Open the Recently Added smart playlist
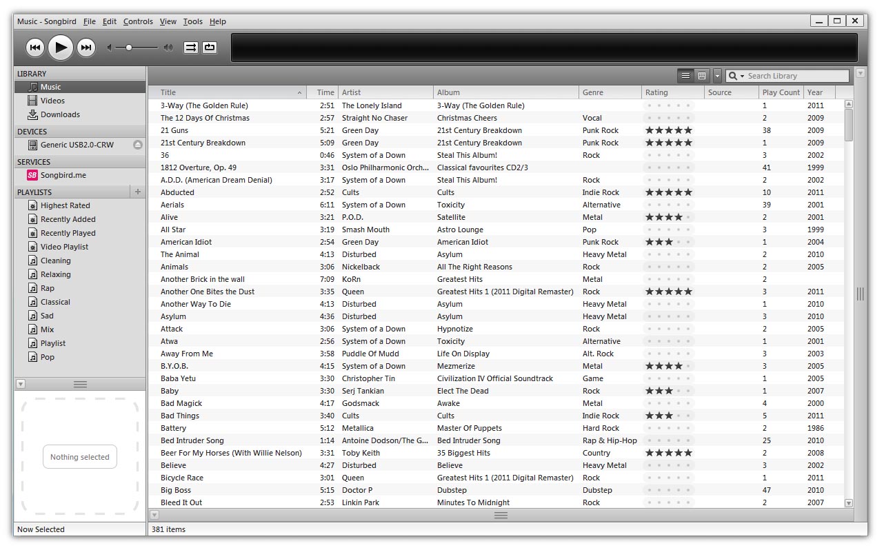Screen dimensions: 884x550 coord(80,219)
